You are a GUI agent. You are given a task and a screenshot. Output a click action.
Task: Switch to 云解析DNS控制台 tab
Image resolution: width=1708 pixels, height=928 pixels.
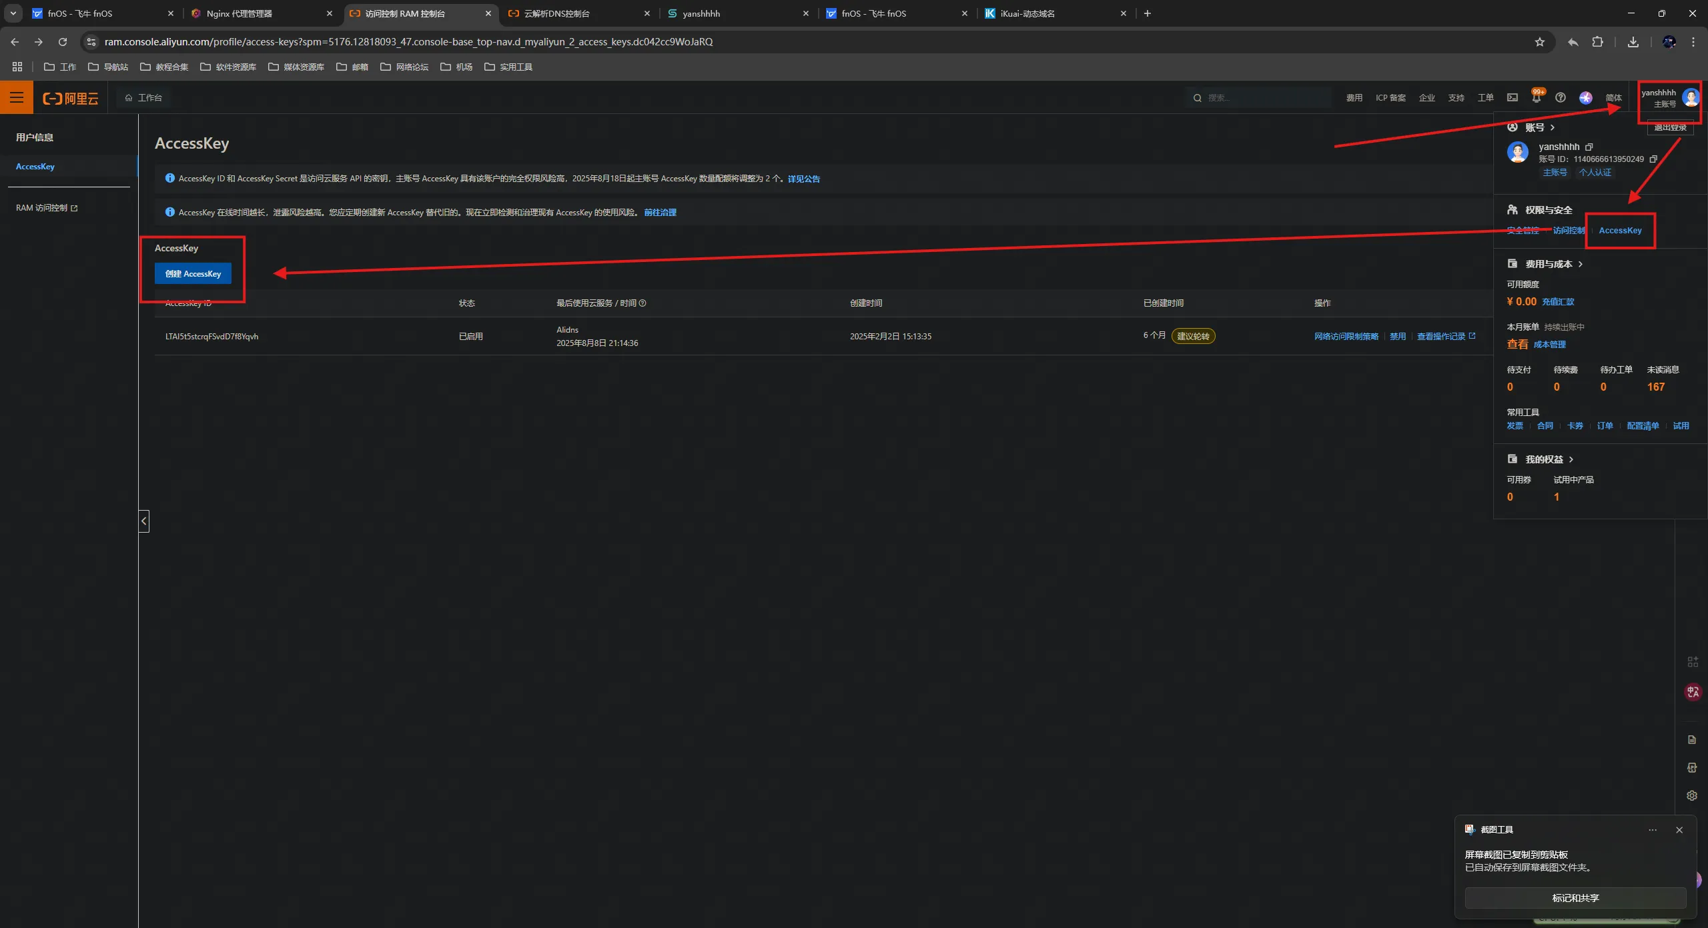(578, 13)
